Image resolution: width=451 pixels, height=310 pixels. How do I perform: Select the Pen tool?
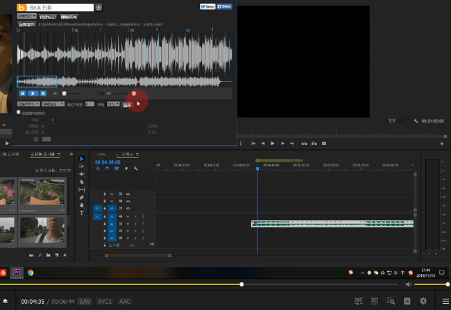[x=82, y=198]
